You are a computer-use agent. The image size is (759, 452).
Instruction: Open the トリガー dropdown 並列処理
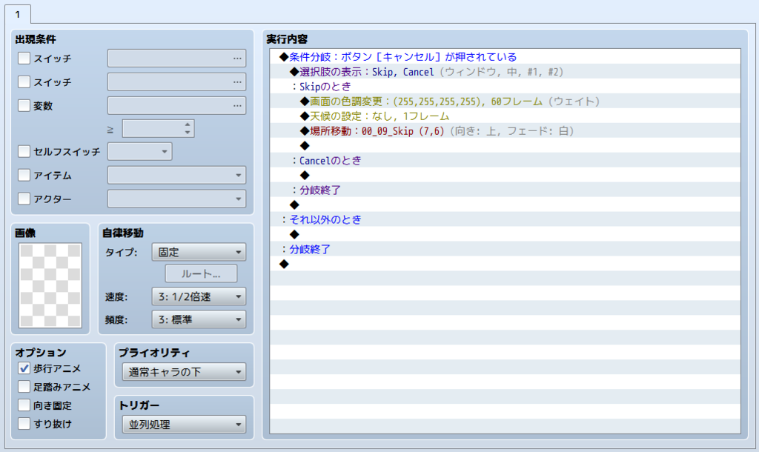(184, 425)
